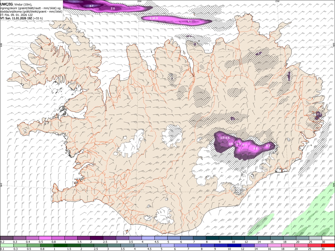This screenshot has height=251, width=335.
Task: Select the lavender 4 swatch in the upper scale
Action: coord(148,238)
